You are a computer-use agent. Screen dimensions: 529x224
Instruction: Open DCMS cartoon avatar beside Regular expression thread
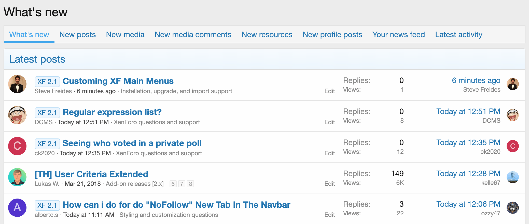pos(17,115)
